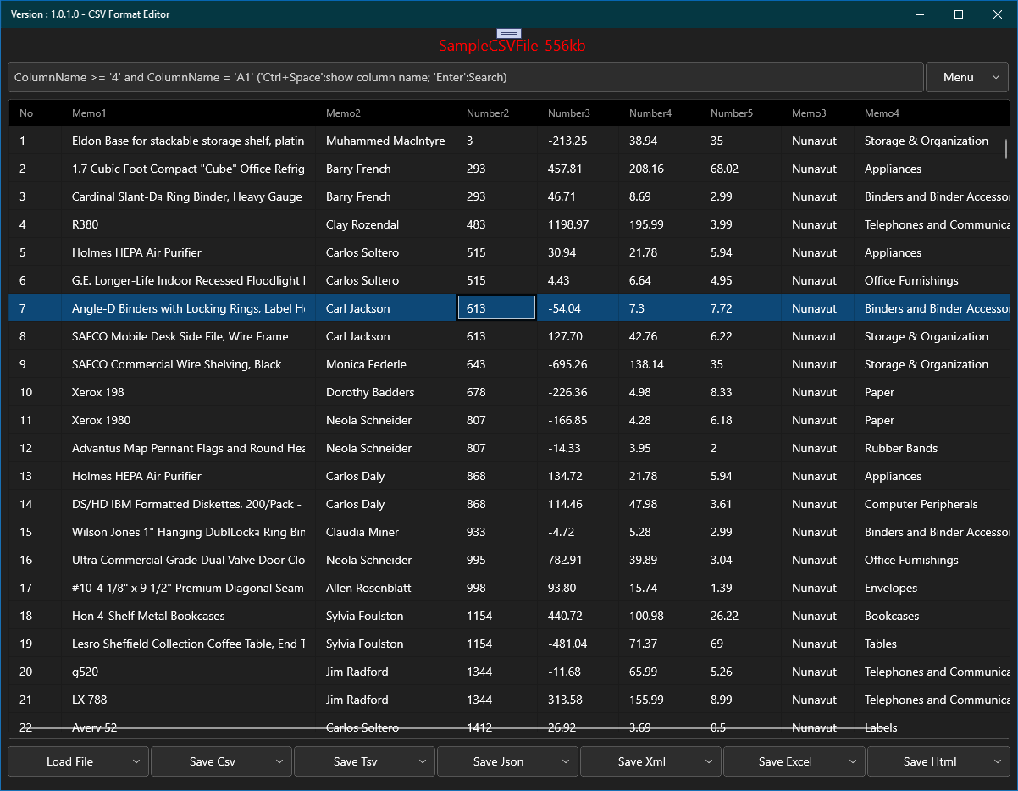Click the Save Json button
This screenshot has height=791, width=1018.
tap(498, 761)
